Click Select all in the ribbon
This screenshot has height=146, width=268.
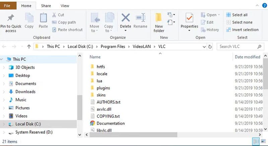click(x=237, y=15)
